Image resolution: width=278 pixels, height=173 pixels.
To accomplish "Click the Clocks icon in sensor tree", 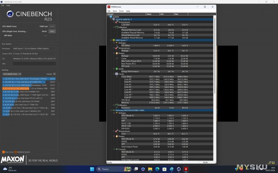I will [117, 74].
